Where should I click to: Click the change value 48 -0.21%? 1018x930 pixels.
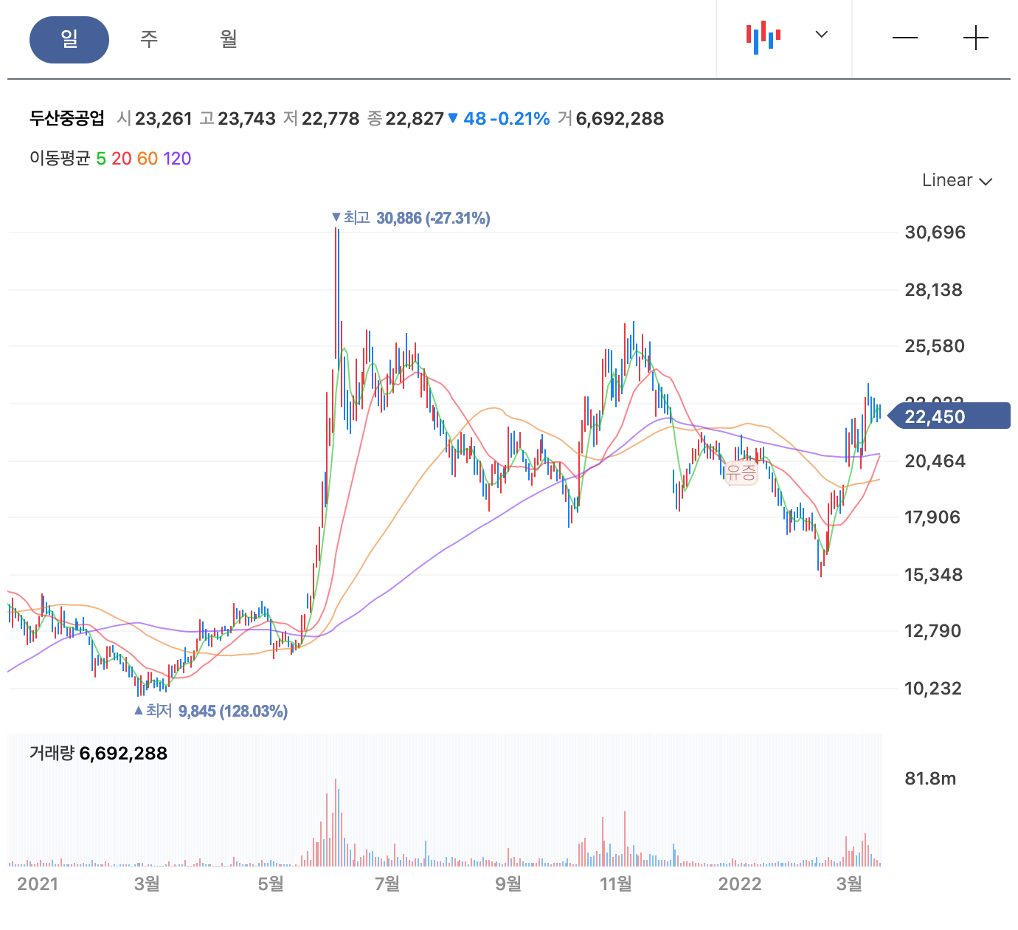click(x=499, y=119)
